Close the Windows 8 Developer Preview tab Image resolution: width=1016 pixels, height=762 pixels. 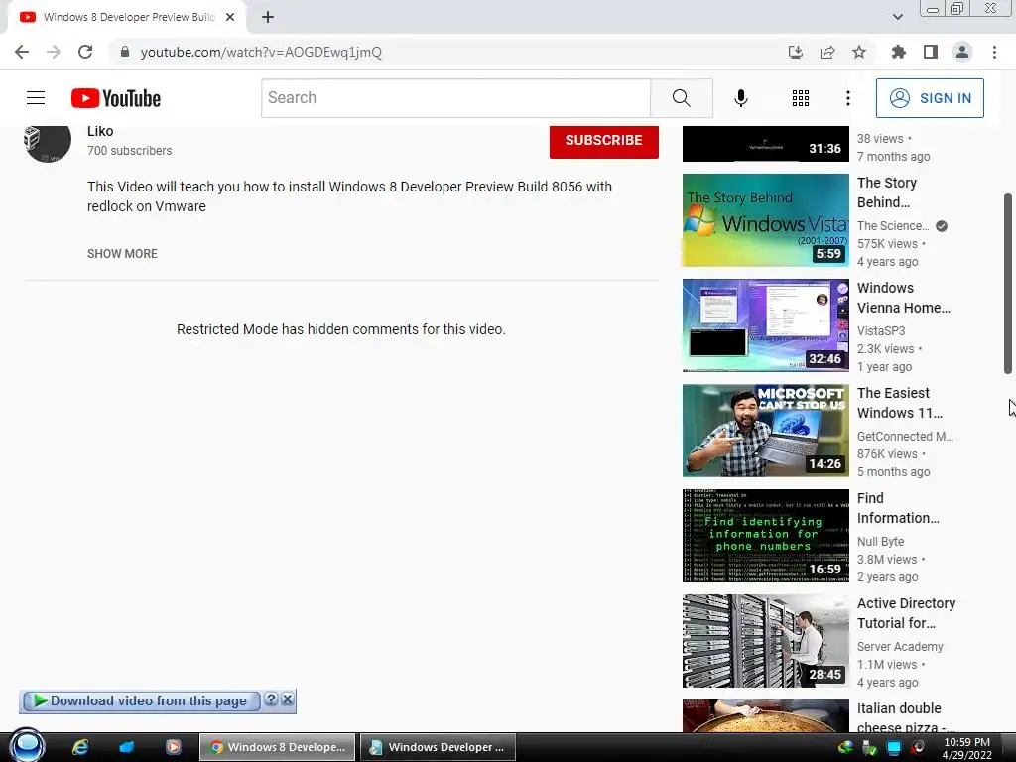click(x=230, y=17)
